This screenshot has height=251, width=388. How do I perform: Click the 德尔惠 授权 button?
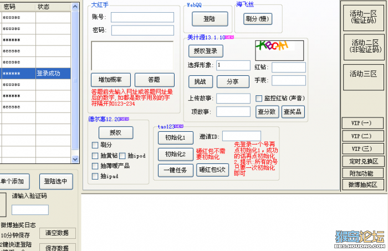coord(116,133)
